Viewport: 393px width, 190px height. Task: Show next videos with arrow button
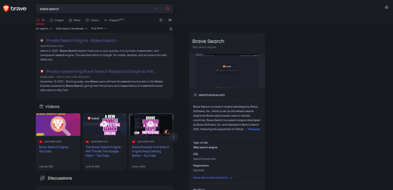click(x=173, y=137)
